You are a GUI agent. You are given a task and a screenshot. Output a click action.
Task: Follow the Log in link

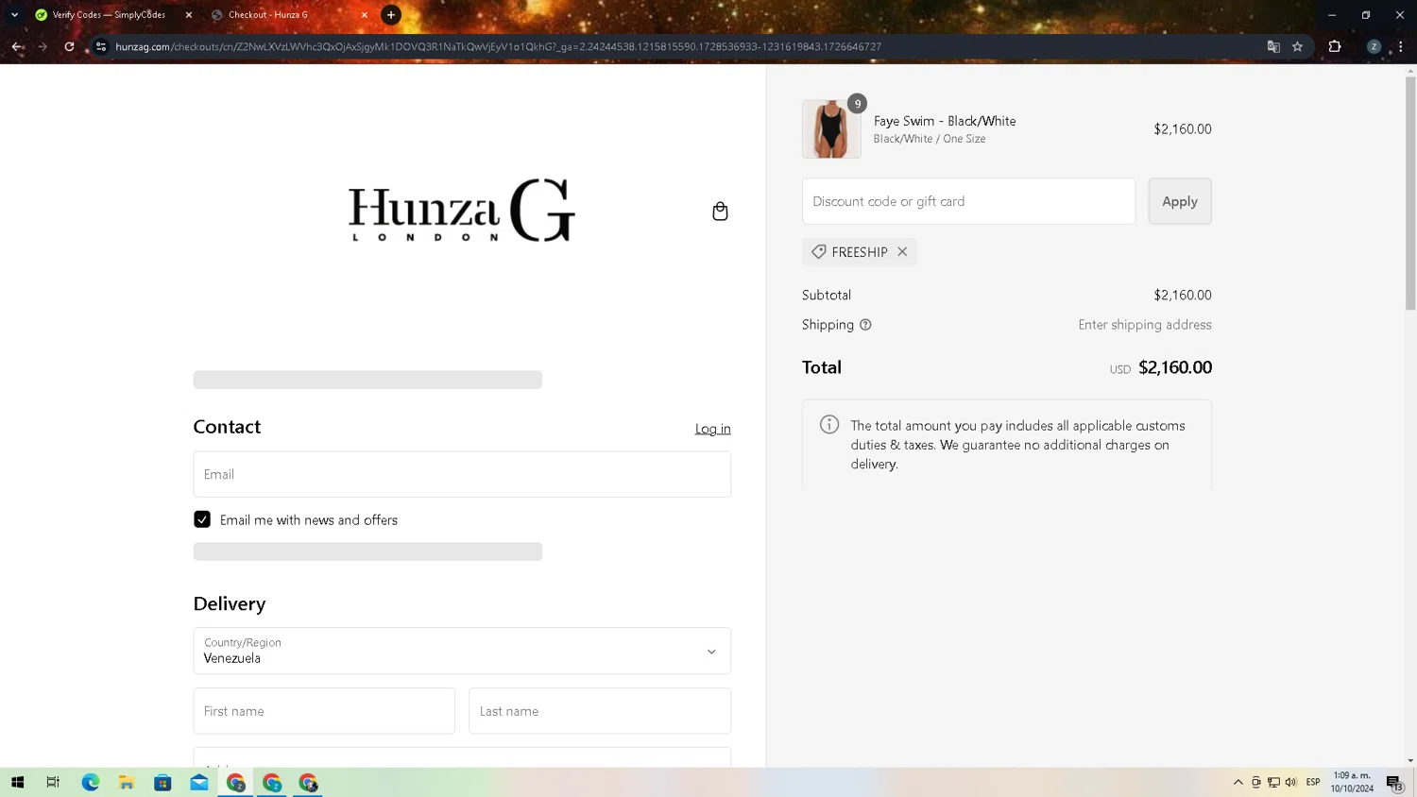(713, 429)
